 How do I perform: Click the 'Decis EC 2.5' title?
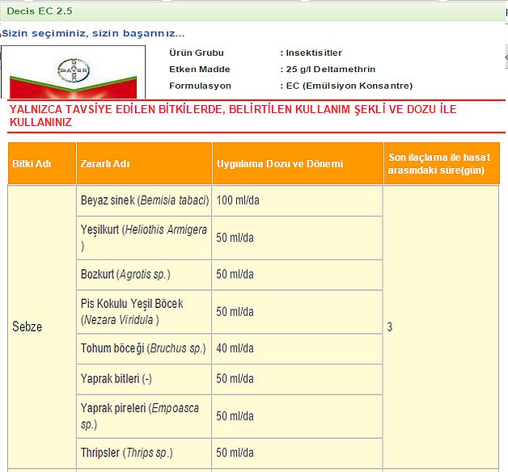pyautogui.click(x=40, y=11)
